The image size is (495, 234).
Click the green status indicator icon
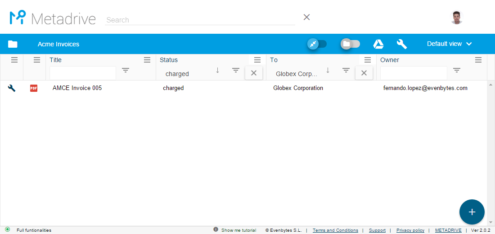click(x=7, y=229)
